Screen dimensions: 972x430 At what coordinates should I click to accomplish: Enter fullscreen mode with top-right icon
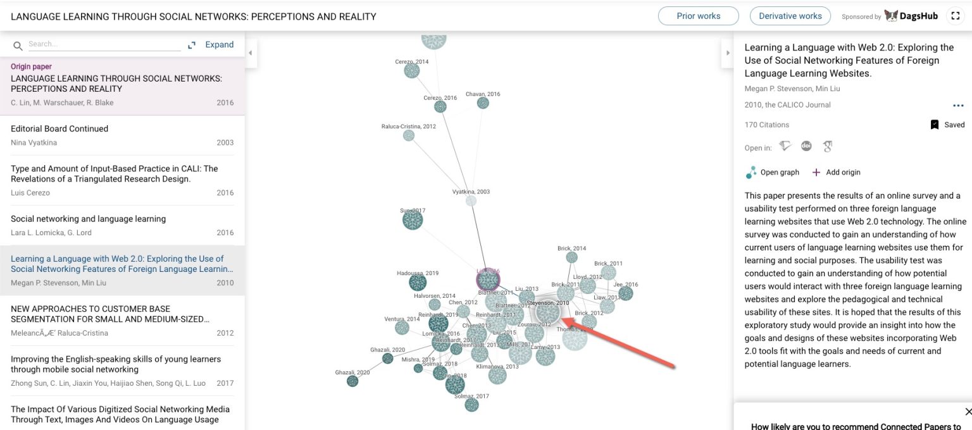coord(954,16)
